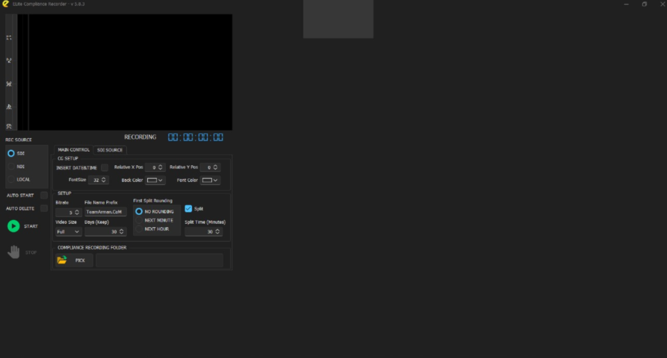Screen dimensions: 667x358
Task: Select the MAIN CONTROL tab
Action: 73,150
